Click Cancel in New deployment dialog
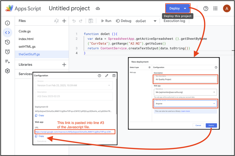235x156 pixels. (x=198, y=126)
